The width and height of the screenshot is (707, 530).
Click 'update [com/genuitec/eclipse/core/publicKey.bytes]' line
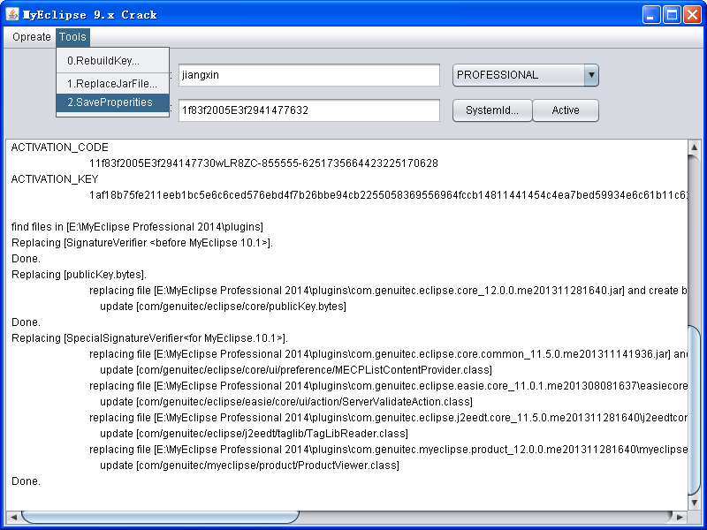coord(224,307)
